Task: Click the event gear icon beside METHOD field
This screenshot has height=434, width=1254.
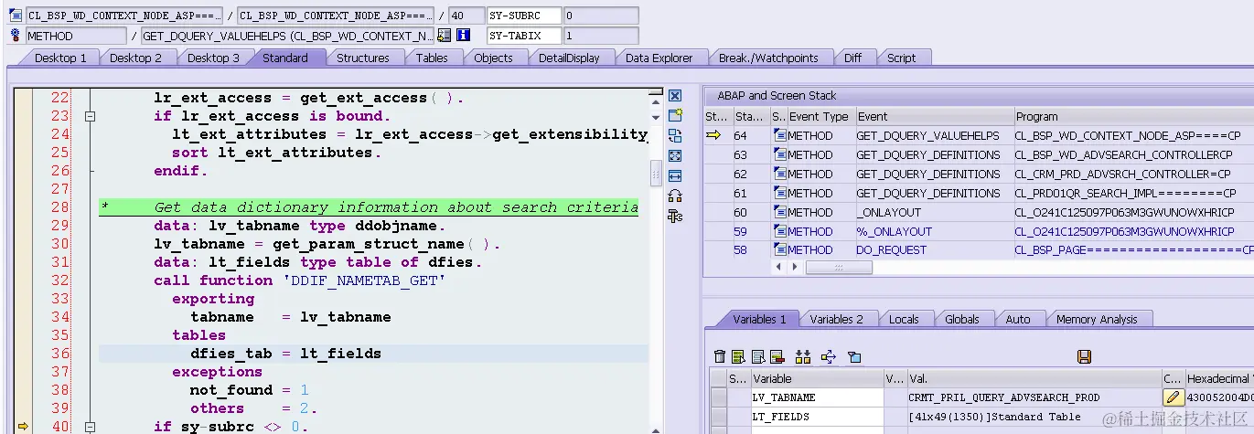Action: pyautogui.click(x=16, y=36)
